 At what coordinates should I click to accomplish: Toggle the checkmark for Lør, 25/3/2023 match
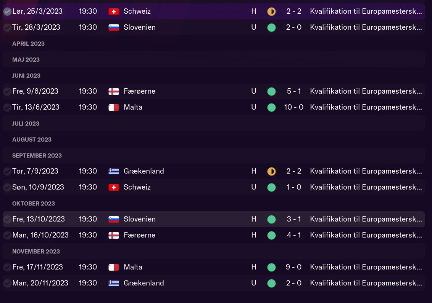click(7, 12)
